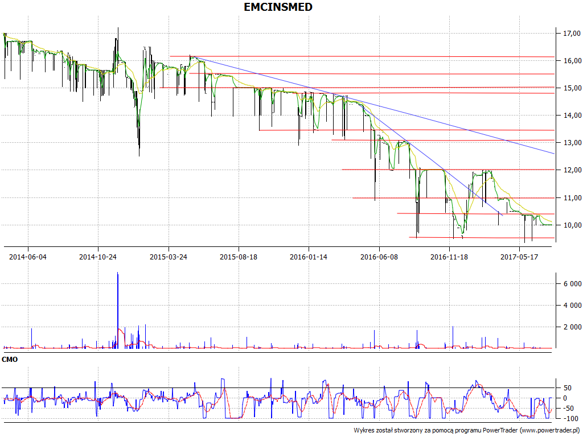The image size is (583, 437).
Task: Select the 11,00 price axis label
Action: [572, 198]
